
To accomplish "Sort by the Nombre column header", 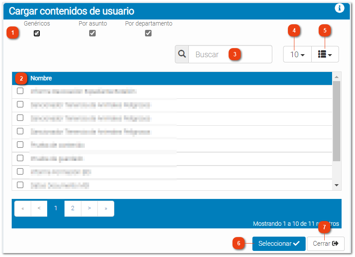I will [41, 78].
